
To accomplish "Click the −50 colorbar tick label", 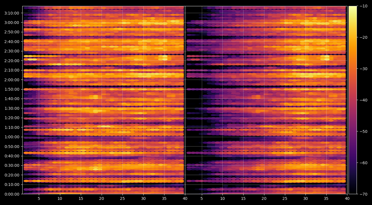I will point(363,131).
